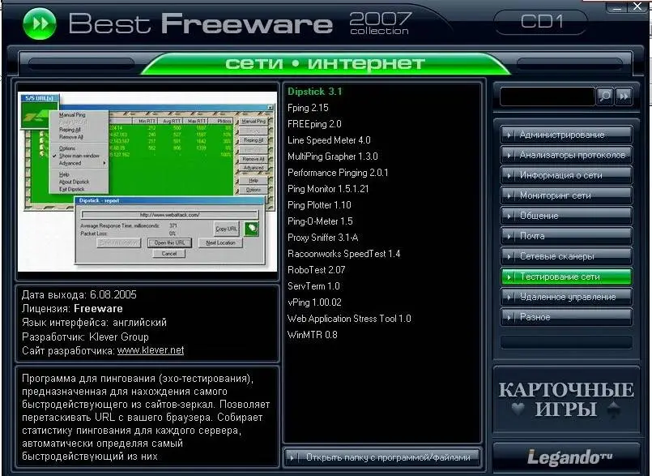Viewport: 652px width, 476px height.
Task: Select vPing 1.00.02 in the list
Action: tap(314, 302)
